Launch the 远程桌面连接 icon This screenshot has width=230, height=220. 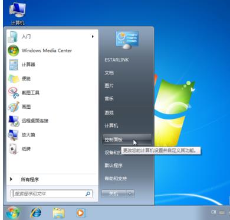(x=14, y=121)
